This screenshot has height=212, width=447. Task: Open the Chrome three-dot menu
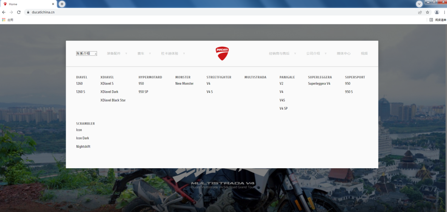tap(444, 12)
